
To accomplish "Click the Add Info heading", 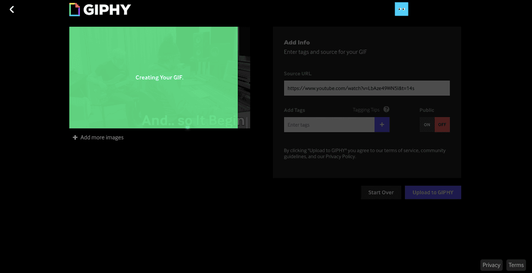I will point(297,43).
